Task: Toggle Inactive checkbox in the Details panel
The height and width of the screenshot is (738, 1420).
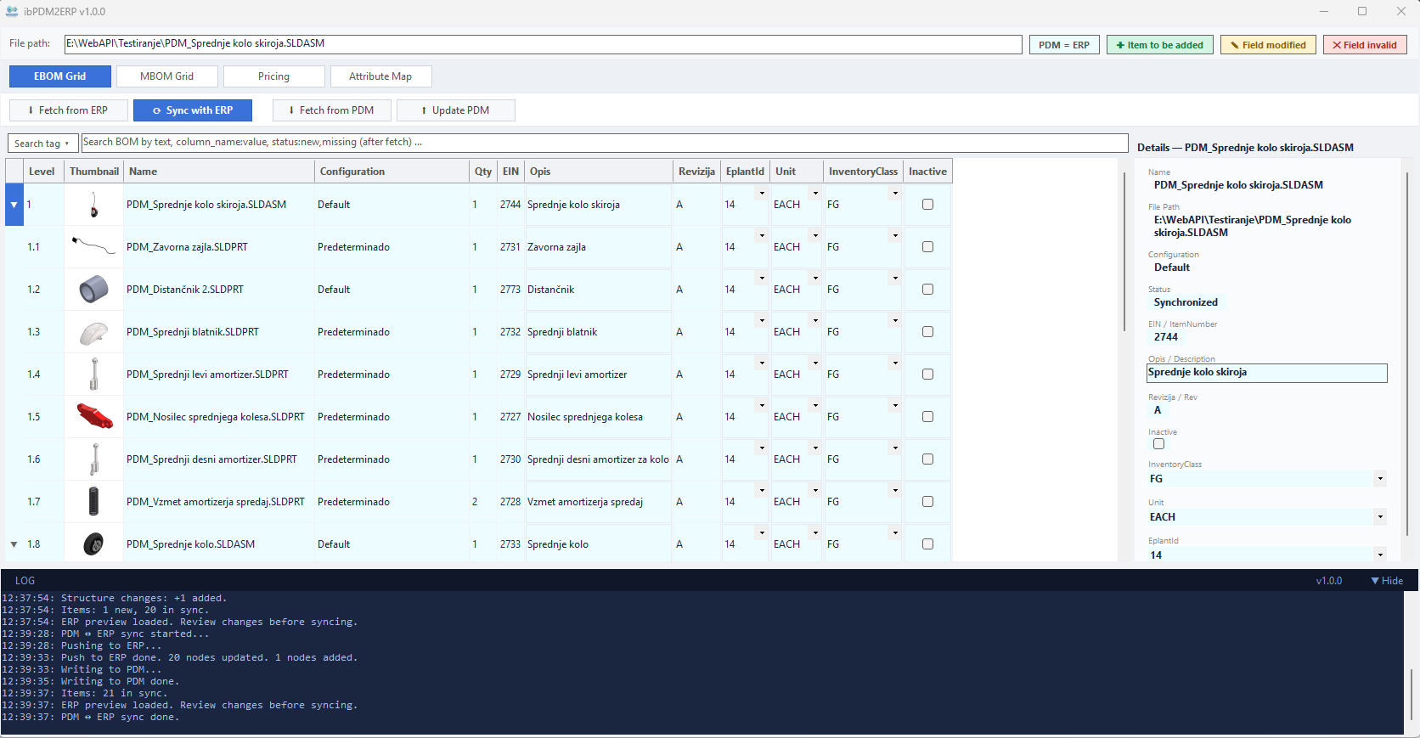Action: [1158, 444]
